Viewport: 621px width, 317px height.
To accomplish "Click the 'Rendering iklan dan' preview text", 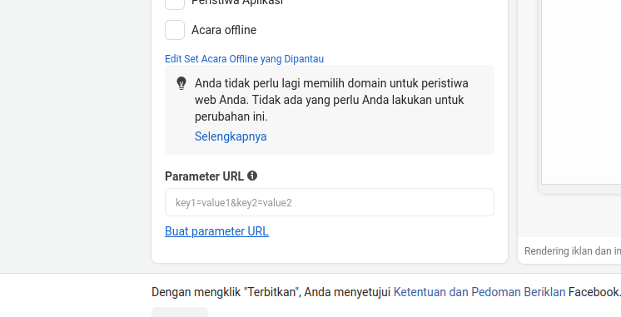I will 572,251.
